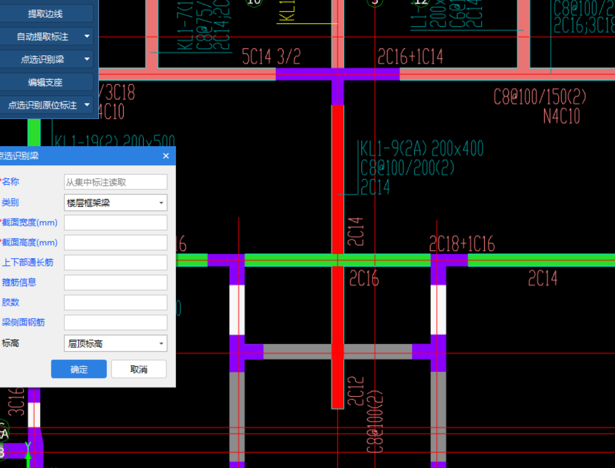The image size is (615, 468).
Task: Click the 梁侧面钢筋 input field
Action: (116, 322)
